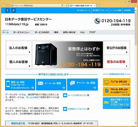Open browser favorites star icon
The image size is (138, 127).
tap(131, 5)
